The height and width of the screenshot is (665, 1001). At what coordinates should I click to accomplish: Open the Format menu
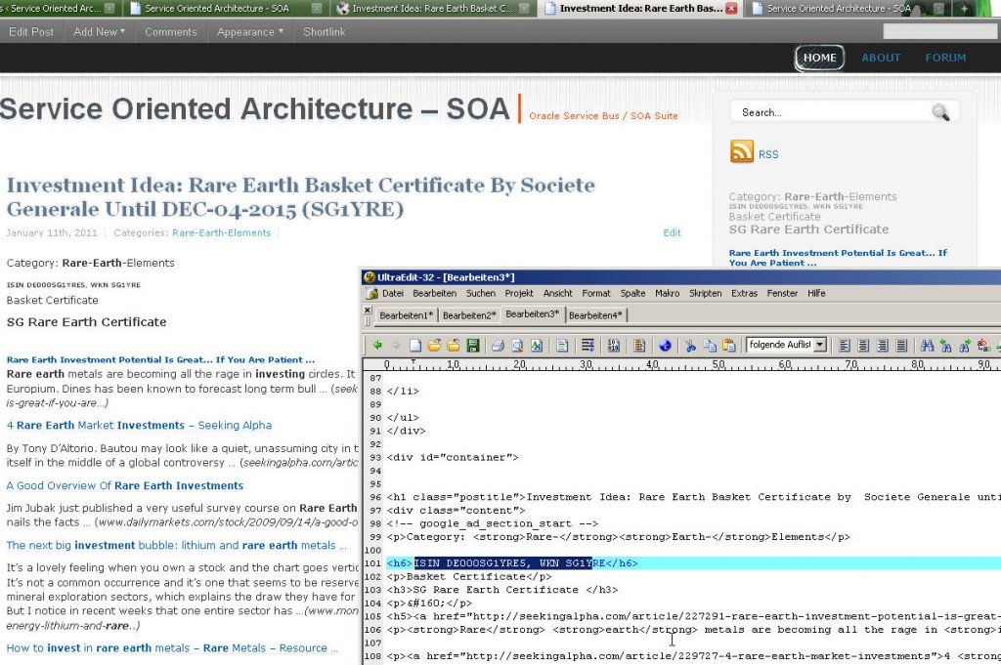point(595,293)
